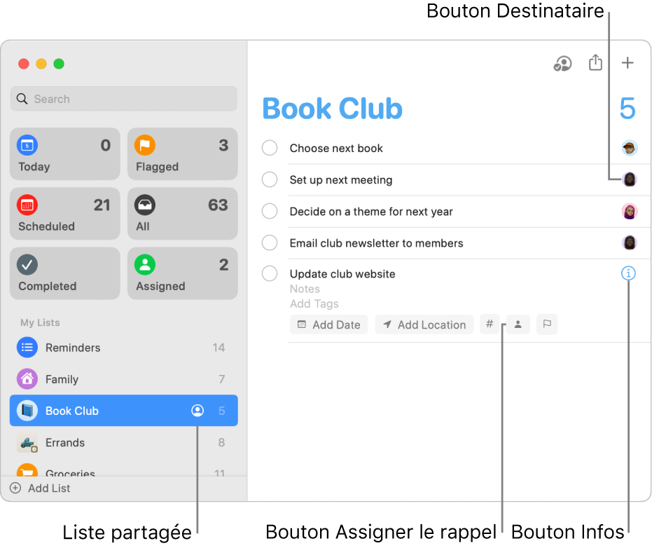Click the Search field
The image size is (652, 548).
(124, 99)
